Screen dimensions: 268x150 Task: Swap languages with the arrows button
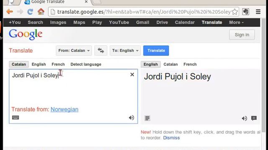(100, 50)
